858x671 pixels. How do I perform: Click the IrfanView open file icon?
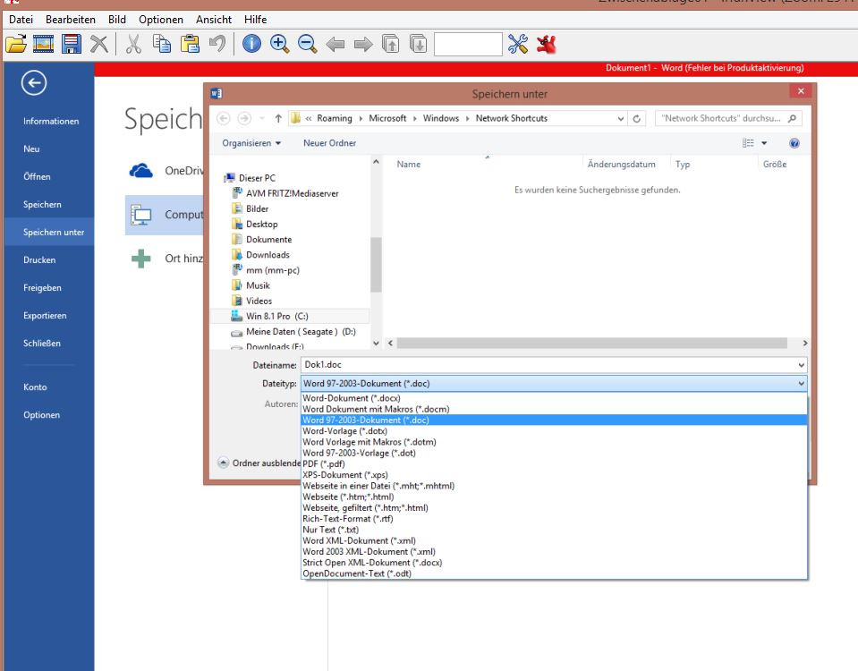[15, 44]
